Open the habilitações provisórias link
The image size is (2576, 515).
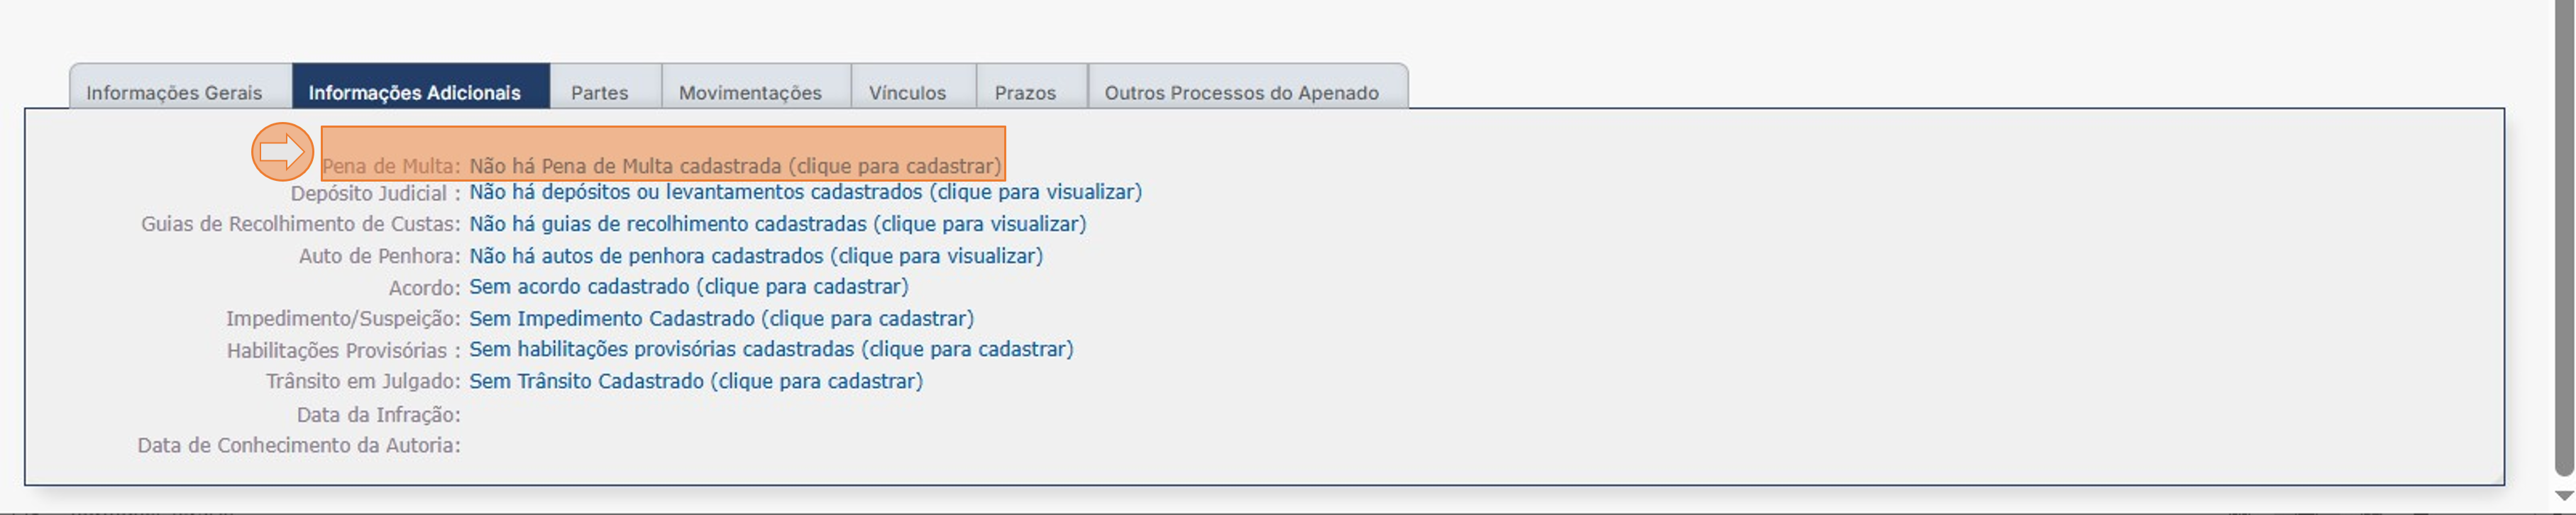coord(771,349)
